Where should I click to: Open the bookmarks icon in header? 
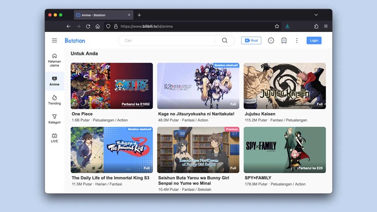tap(284, 41)
